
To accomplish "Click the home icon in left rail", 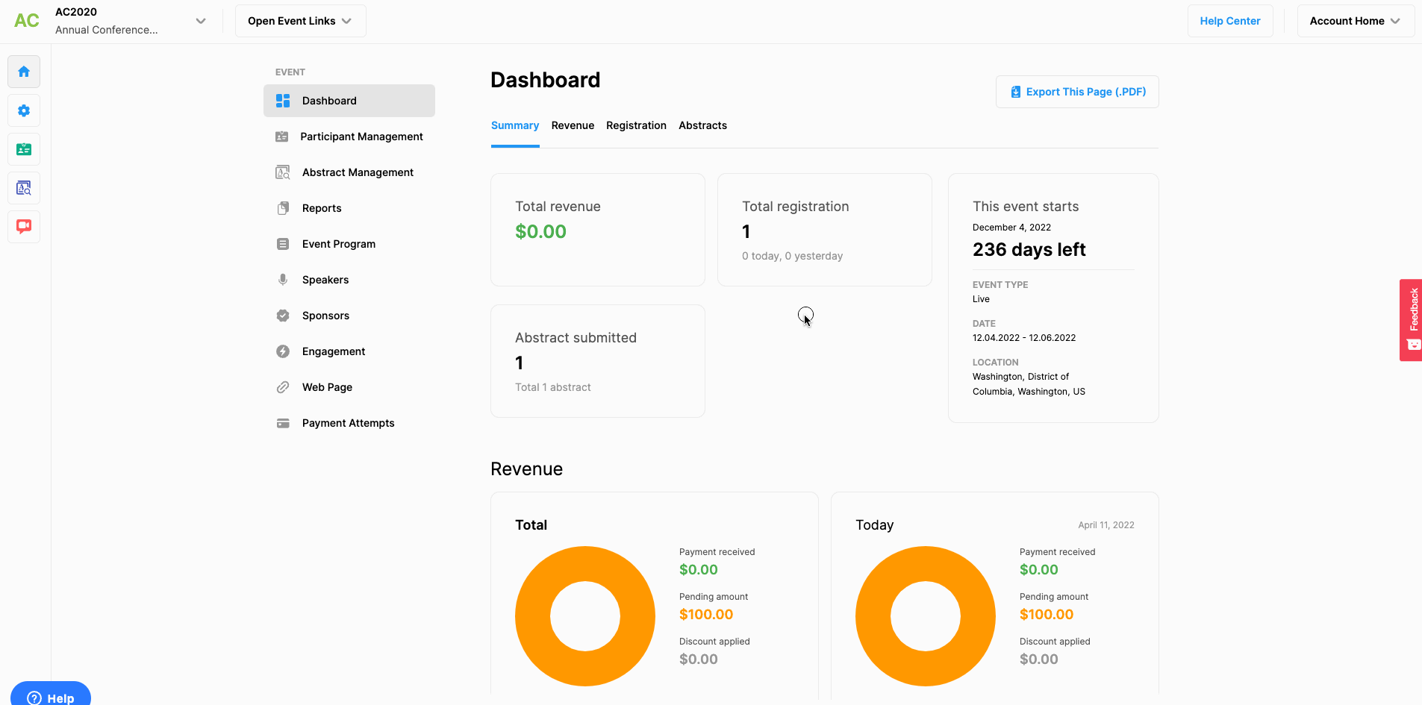I will pyautogui.click(x=24, y=72).
